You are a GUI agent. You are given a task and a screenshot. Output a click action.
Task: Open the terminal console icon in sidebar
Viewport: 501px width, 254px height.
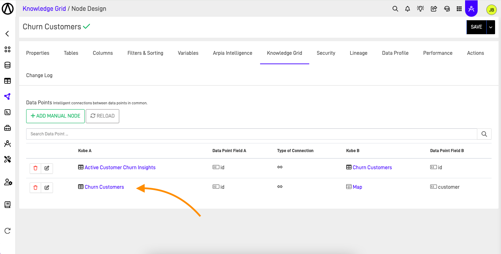(x=7, y=112)
